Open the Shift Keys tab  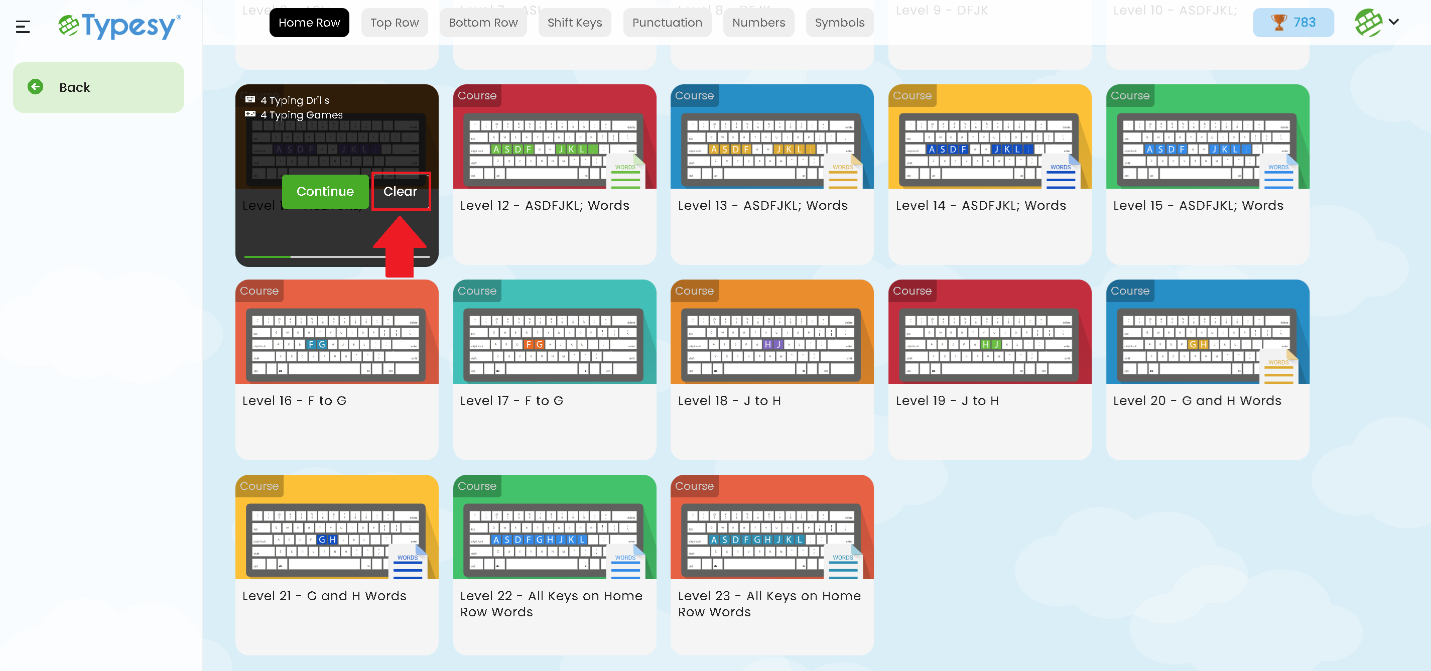pyautogui.click(x=574, y=23)
